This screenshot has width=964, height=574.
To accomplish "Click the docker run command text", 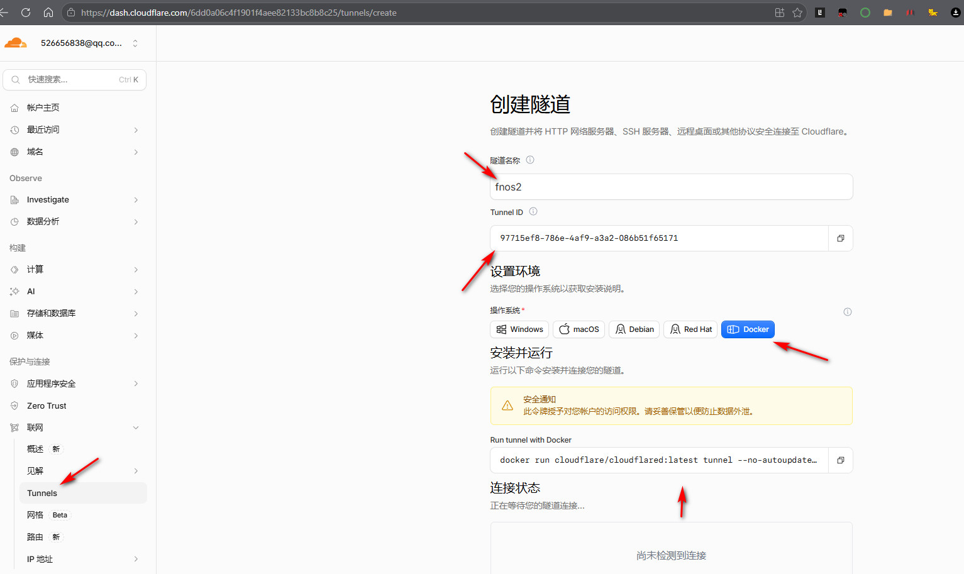I will tap(659, 460).
